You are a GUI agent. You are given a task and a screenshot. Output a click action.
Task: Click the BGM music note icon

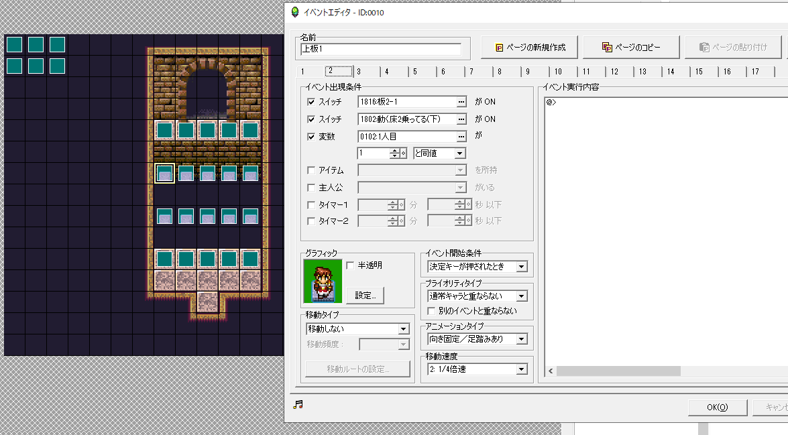[298, 404]
